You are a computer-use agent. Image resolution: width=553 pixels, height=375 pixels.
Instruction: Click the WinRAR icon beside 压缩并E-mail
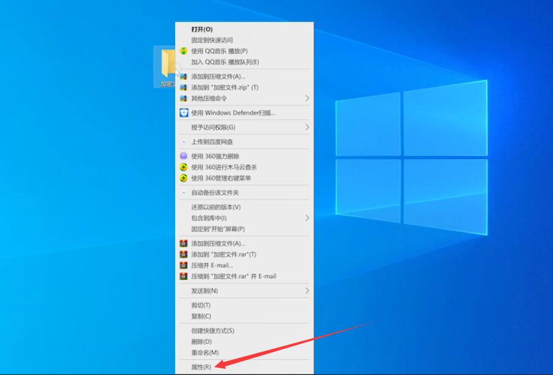184,265
